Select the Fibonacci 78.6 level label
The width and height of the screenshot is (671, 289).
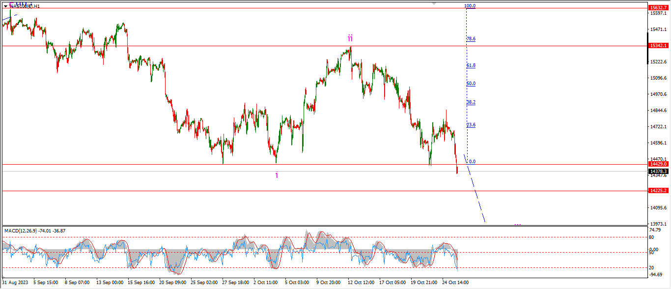[471, 39]
